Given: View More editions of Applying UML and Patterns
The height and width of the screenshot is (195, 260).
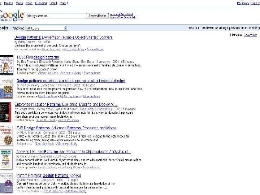Looking at the screenshot, I should coord(91,167).
